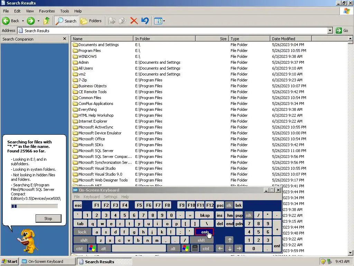
Task: Toggle the lock (caps lock) key
Action: [x=82, y=232]
